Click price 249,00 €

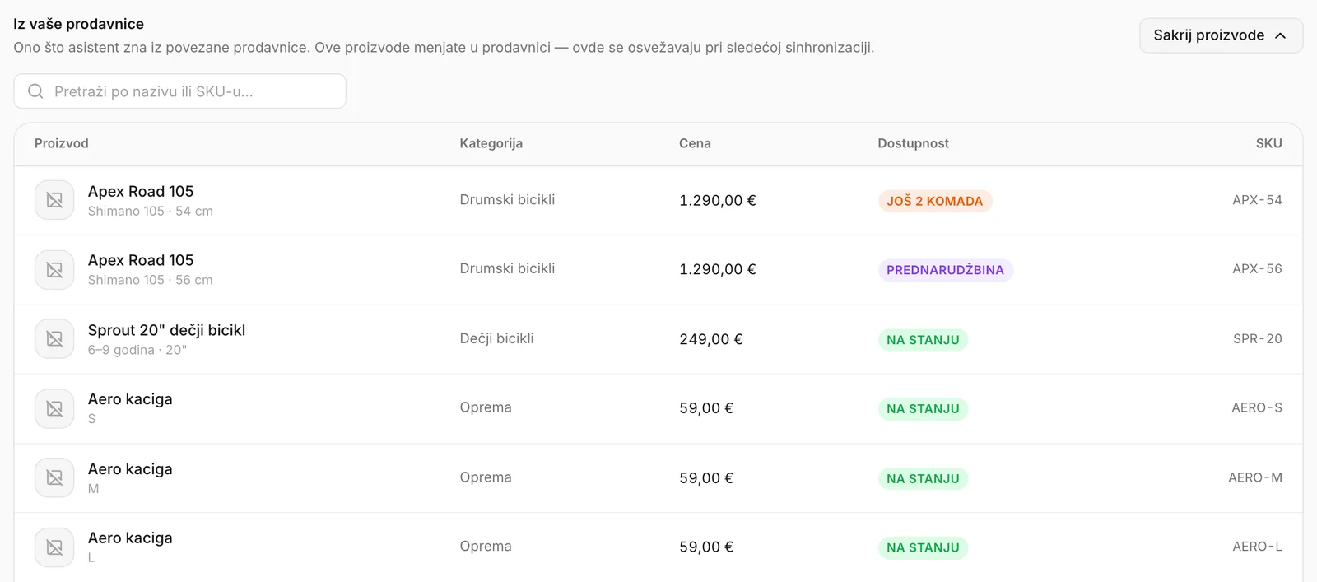pos(711,340)
